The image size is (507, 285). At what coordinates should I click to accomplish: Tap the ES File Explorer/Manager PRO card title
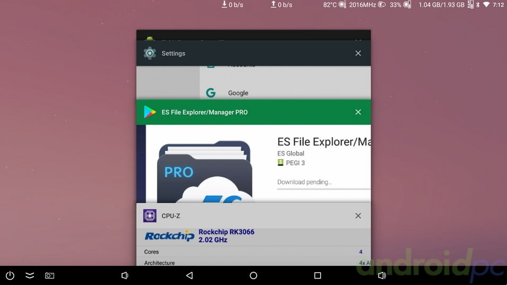point(205,112)
